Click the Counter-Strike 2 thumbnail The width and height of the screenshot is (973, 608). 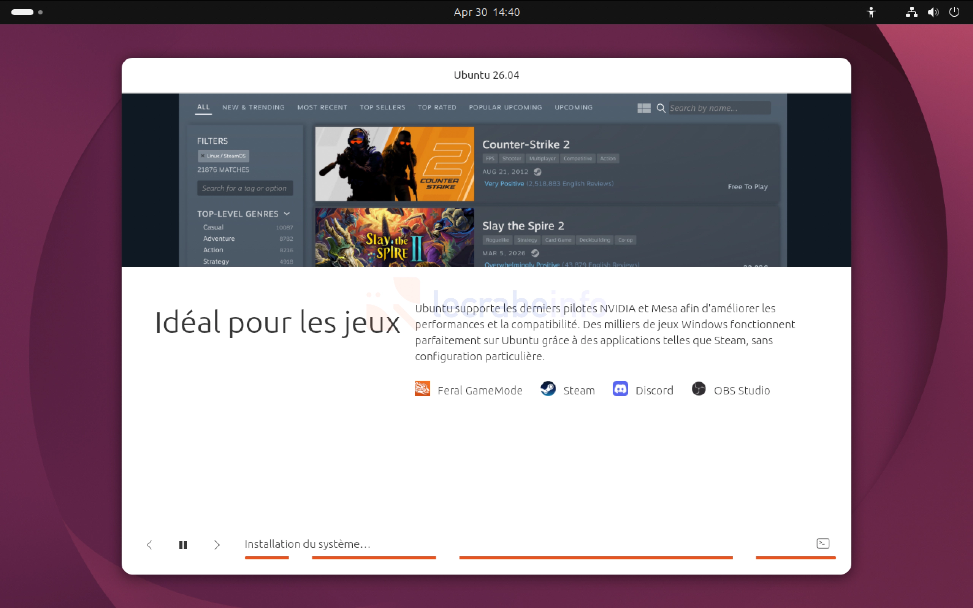click(x=395, y=164)
